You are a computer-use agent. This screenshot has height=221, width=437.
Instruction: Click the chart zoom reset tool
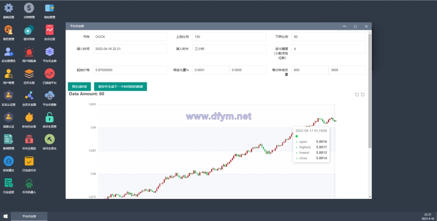(x=363, y=94)
